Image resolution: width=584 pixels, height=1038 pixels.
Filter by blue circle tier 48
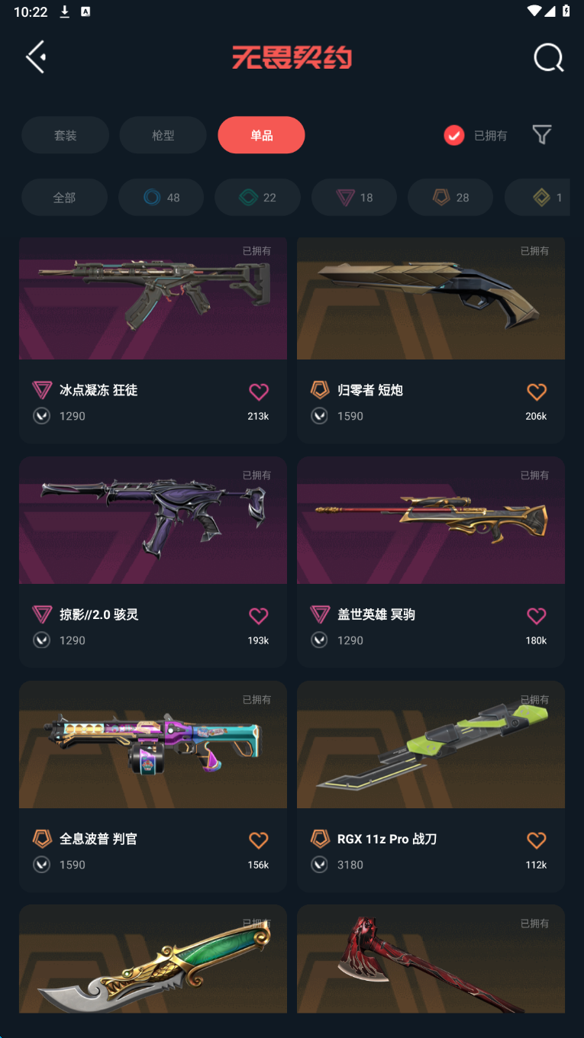161,198
